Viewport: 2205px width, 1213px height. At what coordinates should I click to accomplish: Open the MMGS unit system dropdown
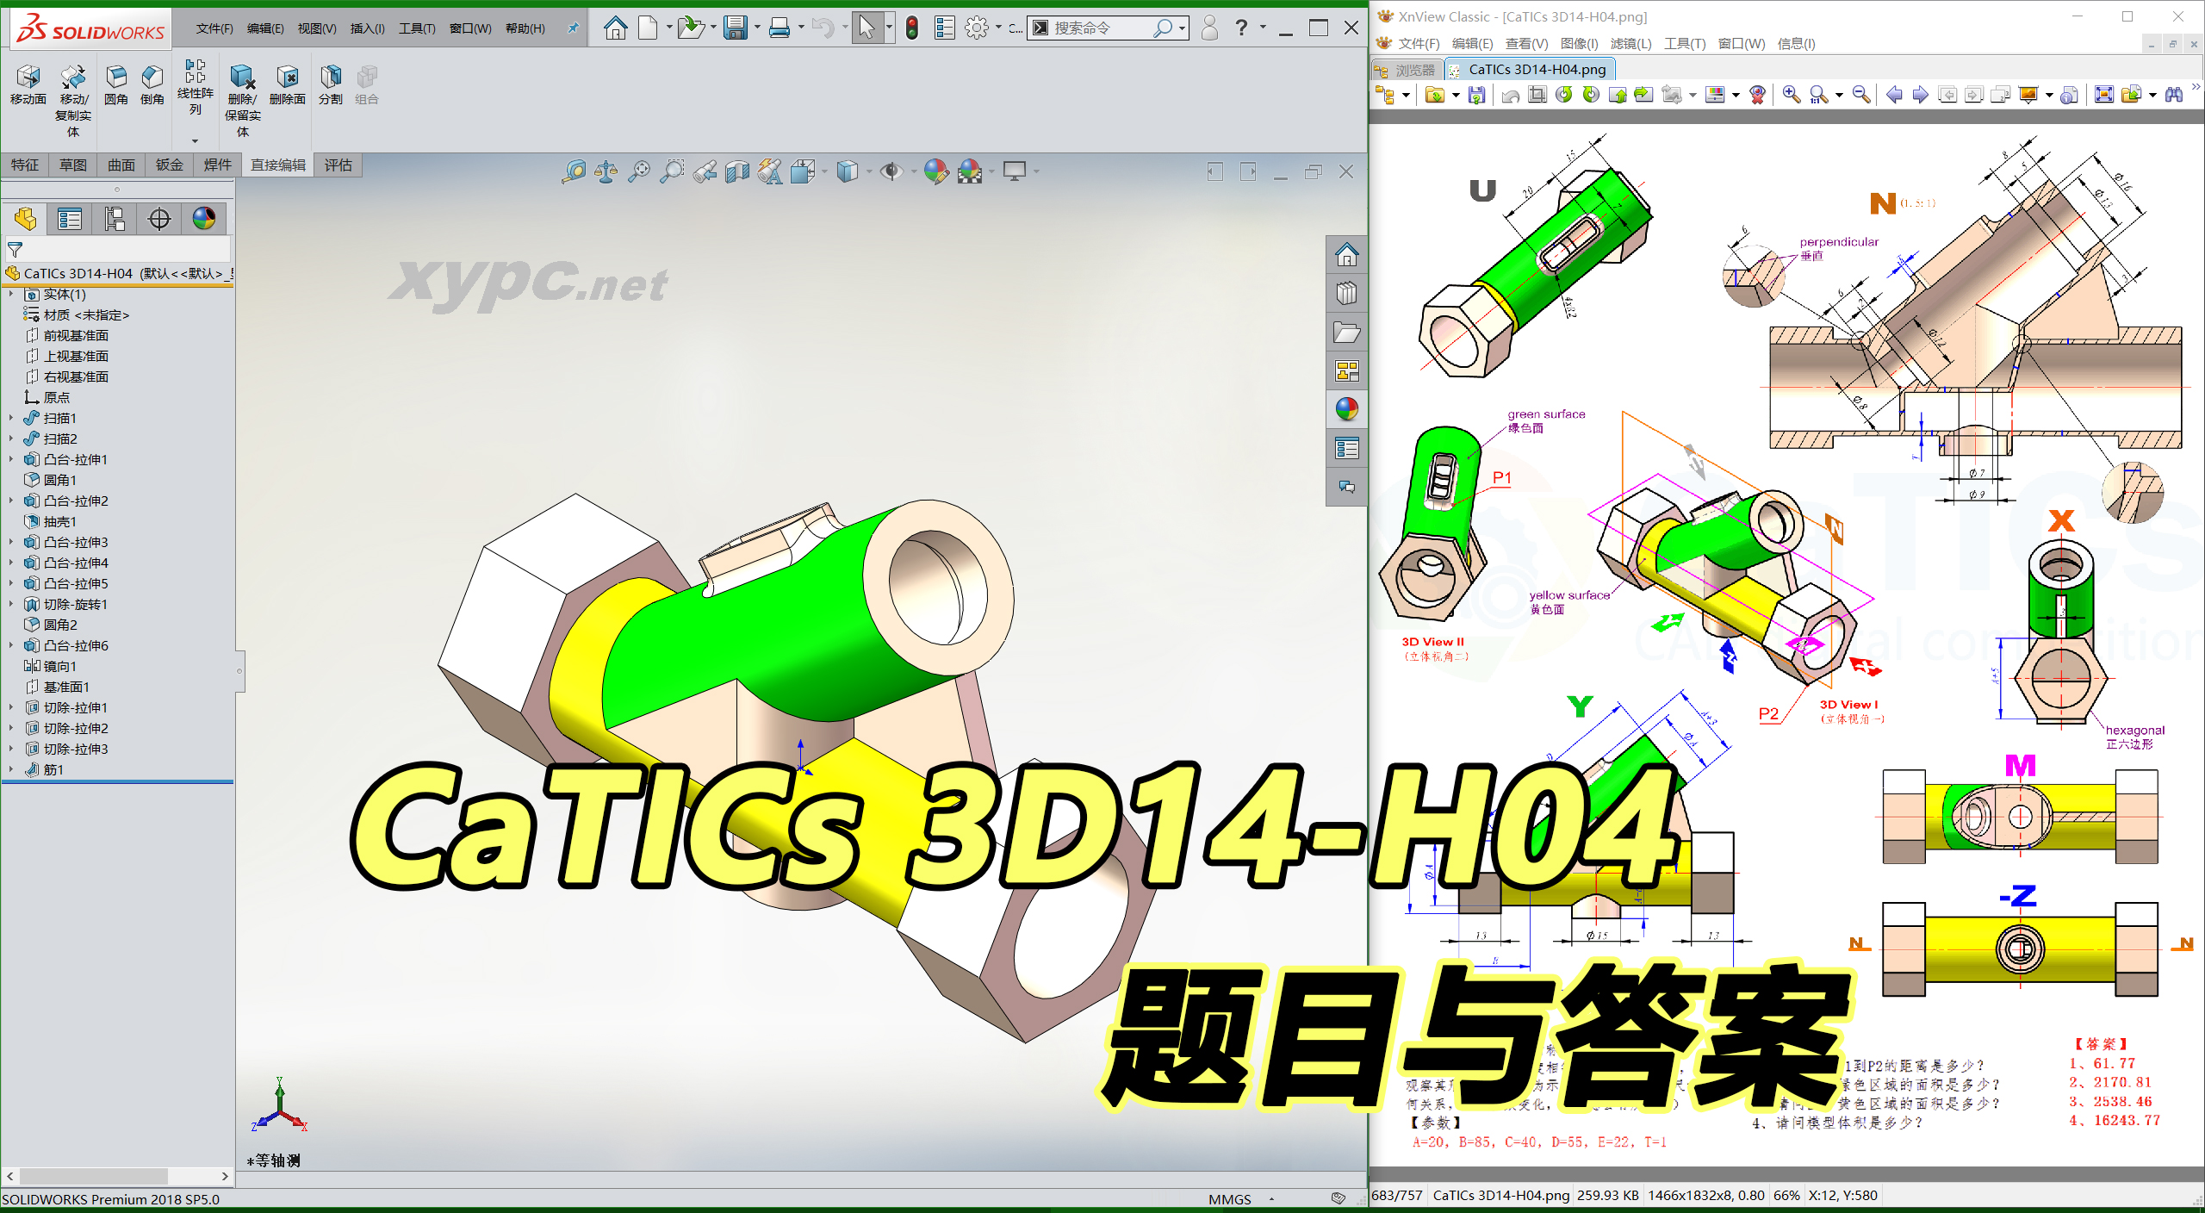[x=1271, y=1199]
